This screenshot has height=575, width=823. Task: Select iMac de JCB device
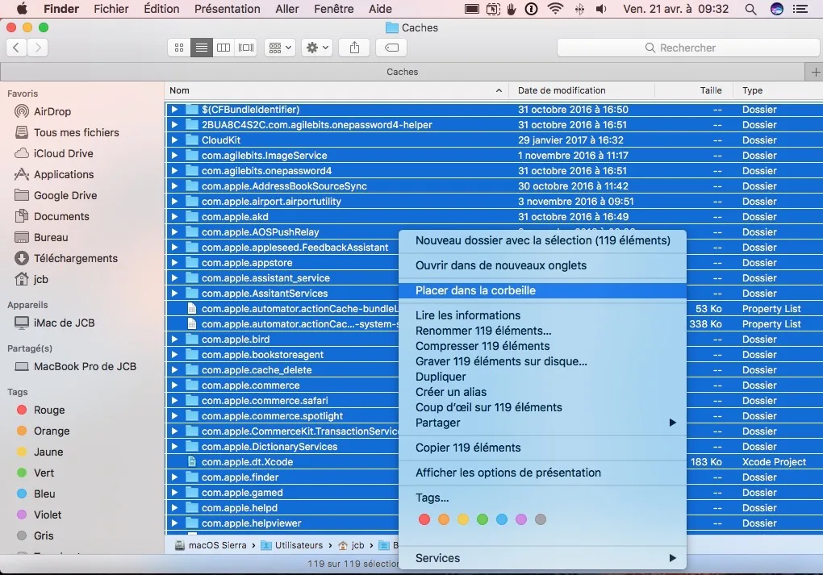pyautogui.click(x=55, y=323)
